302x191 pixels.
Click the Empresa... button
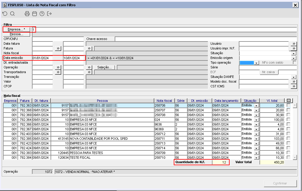pos(17,30)
